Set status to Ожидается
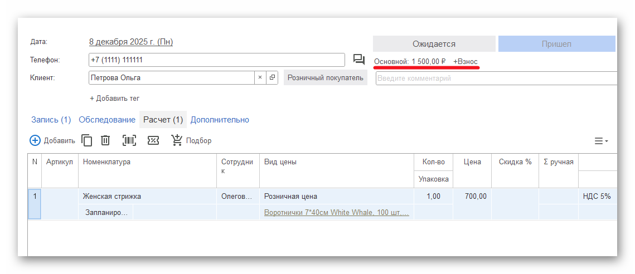This screenshot has height=274, width=635. 434,44
